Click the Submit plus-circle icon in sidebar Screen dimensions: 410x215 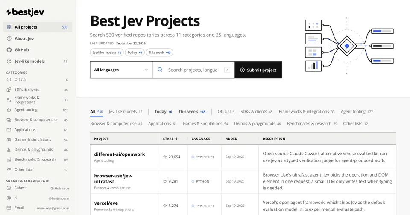coord(9,188)
